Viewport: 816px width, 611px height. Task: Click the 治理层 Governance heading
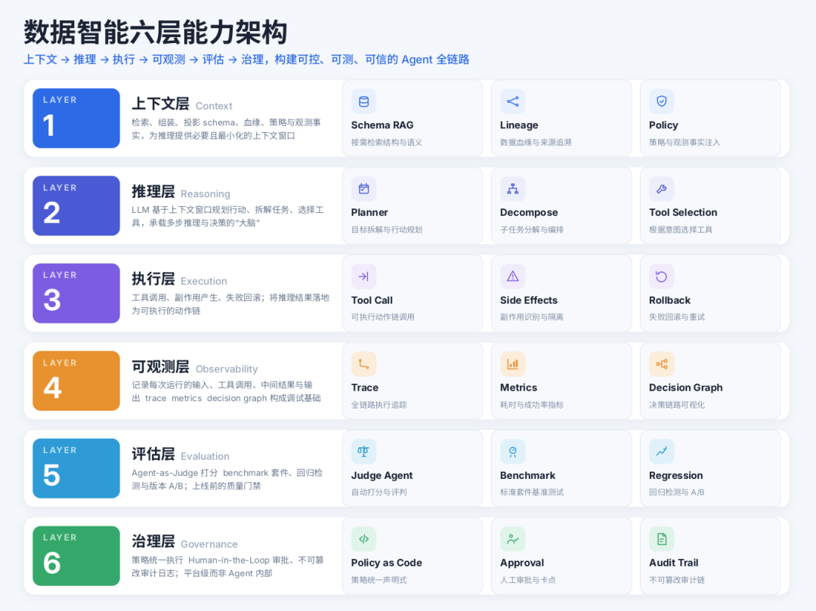pos(185,542)
